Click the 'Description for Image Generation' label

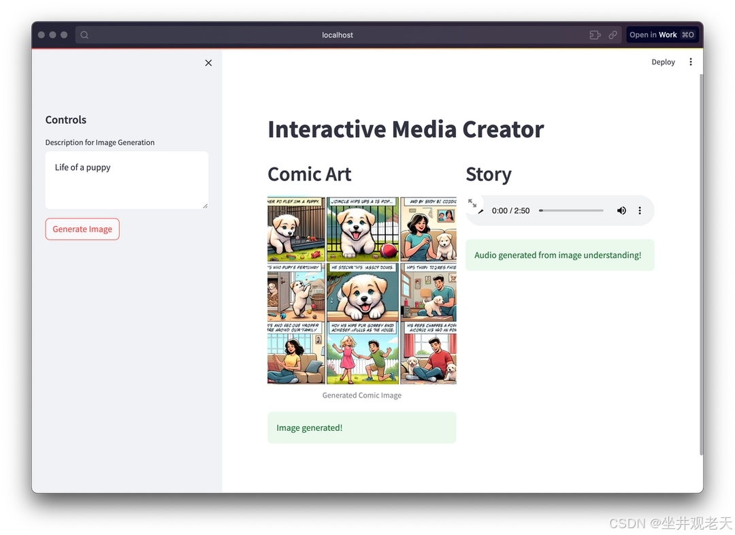pyautogui.click(x=100, y=142)
